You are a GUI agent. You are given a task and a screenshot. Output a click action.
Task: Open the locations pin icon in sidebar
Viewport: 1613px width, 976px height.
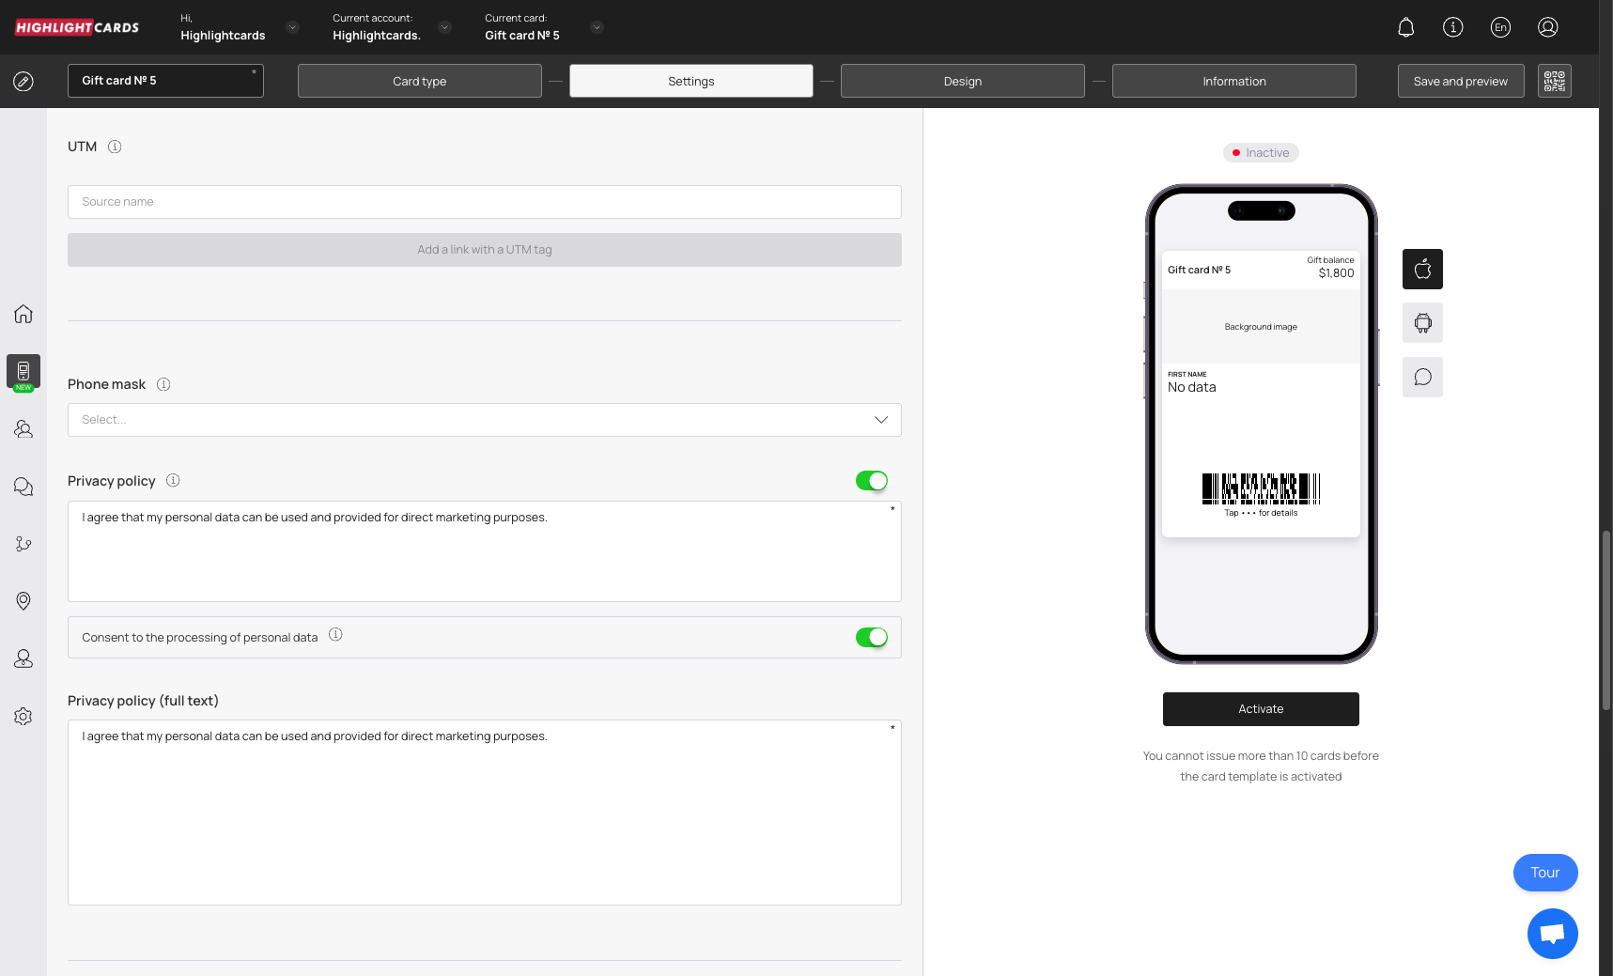click(23, 601)
